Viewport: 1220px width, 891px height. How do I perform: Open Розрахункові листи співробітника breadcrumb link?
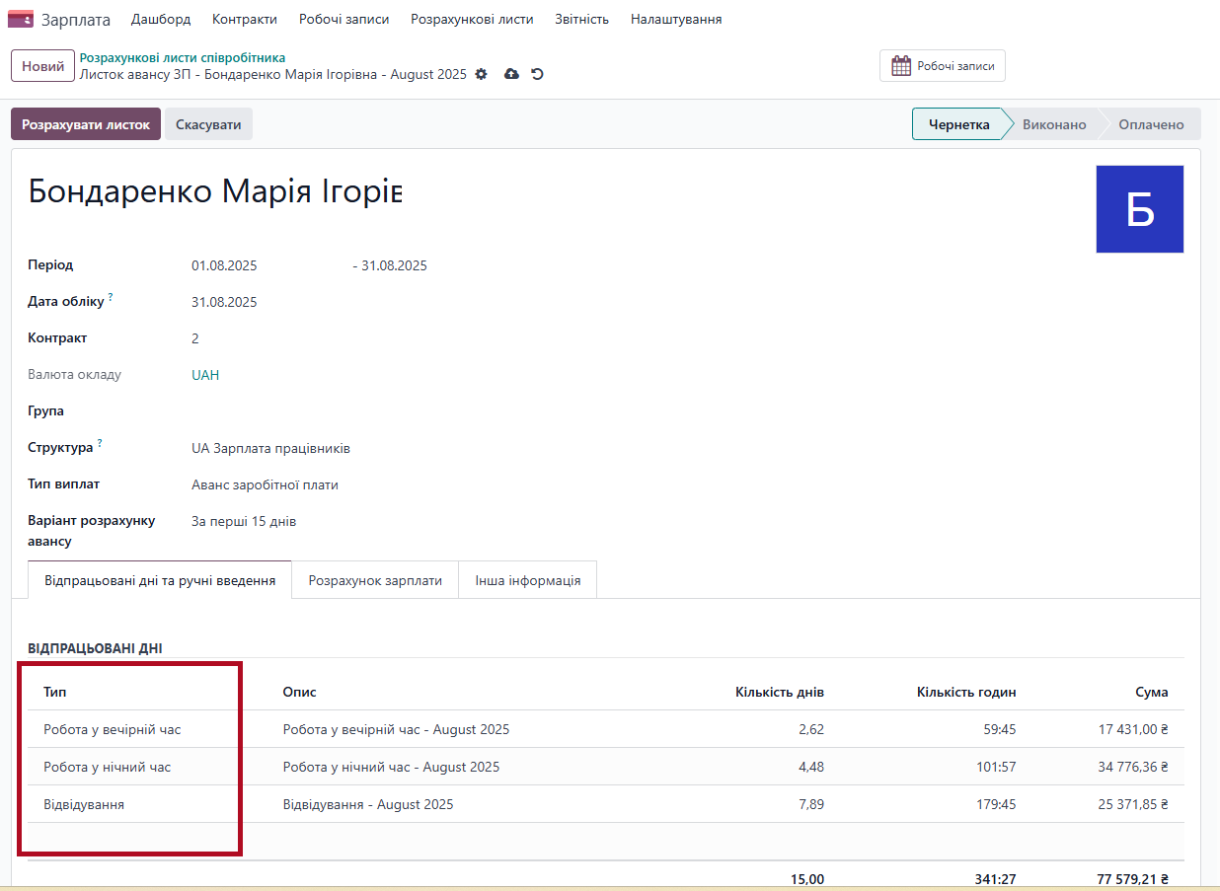(182, 58)
